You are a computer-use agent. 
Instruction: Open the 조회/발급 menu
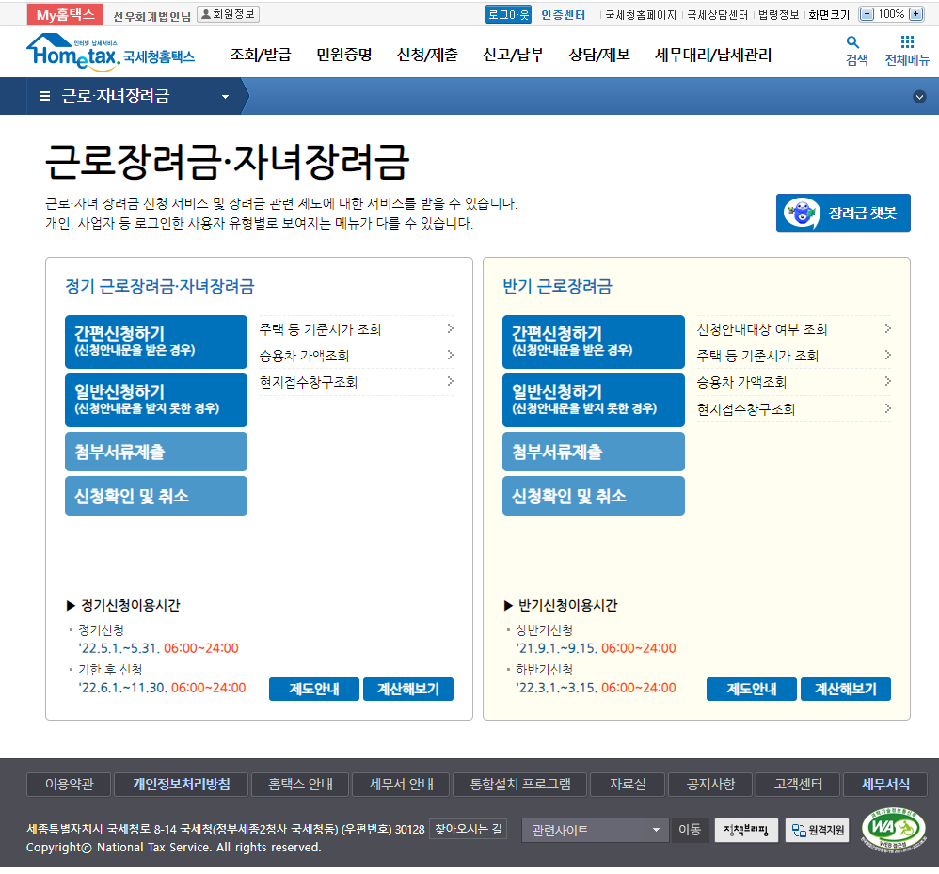tap(261, 55)
